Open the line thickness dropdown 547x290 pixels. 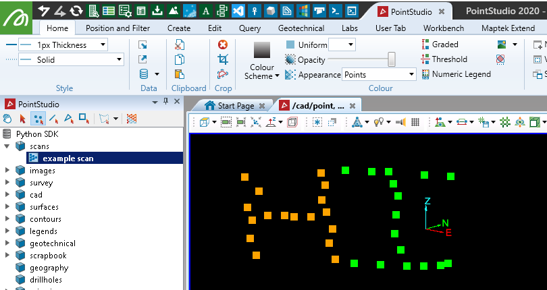[103, 45]
